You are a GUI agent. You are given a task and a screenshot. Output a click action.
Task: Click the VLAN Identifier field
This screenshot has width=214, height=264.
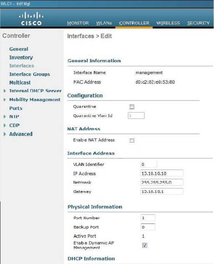[x=149, y=164]
